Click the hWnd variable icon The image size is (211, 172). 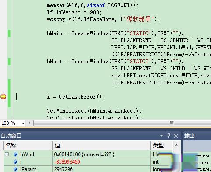15,154
